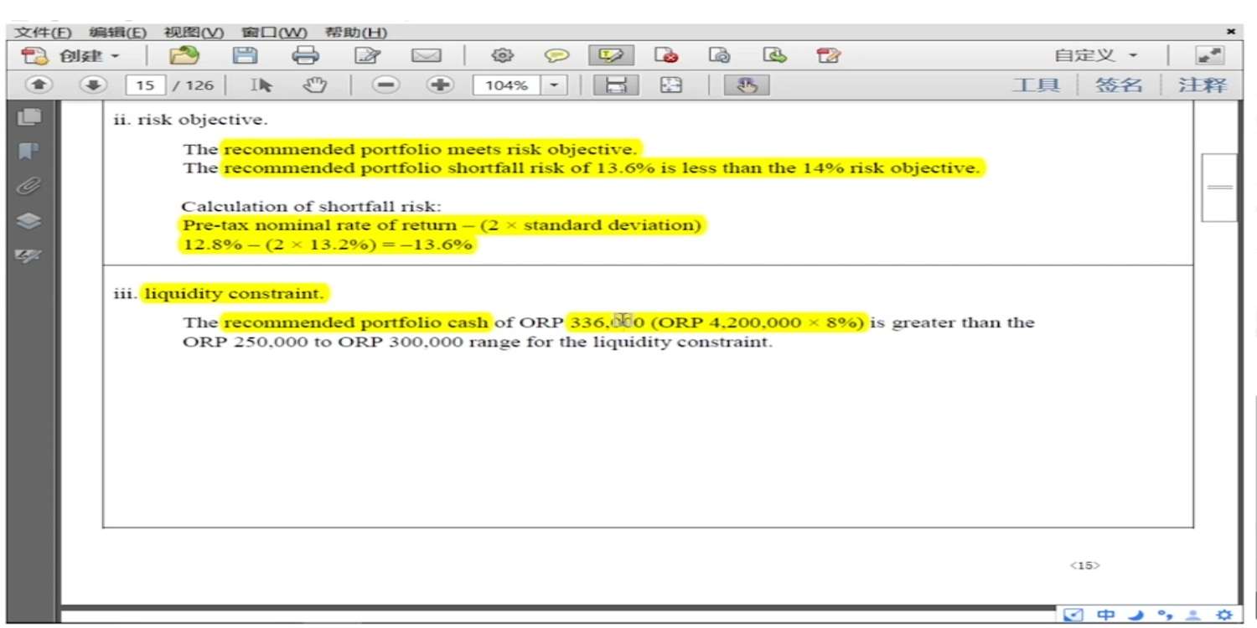Open the signatures pen sidebar panel
Image resolution: width=1257 pixels, height=628 pixels.
pyautogui.click(x=29, y=255)
